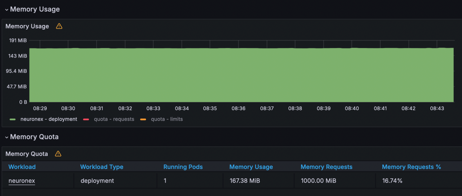Sort by Memory Usage table column header
This screenshot has width=462, height=196.
pos(251,167)
